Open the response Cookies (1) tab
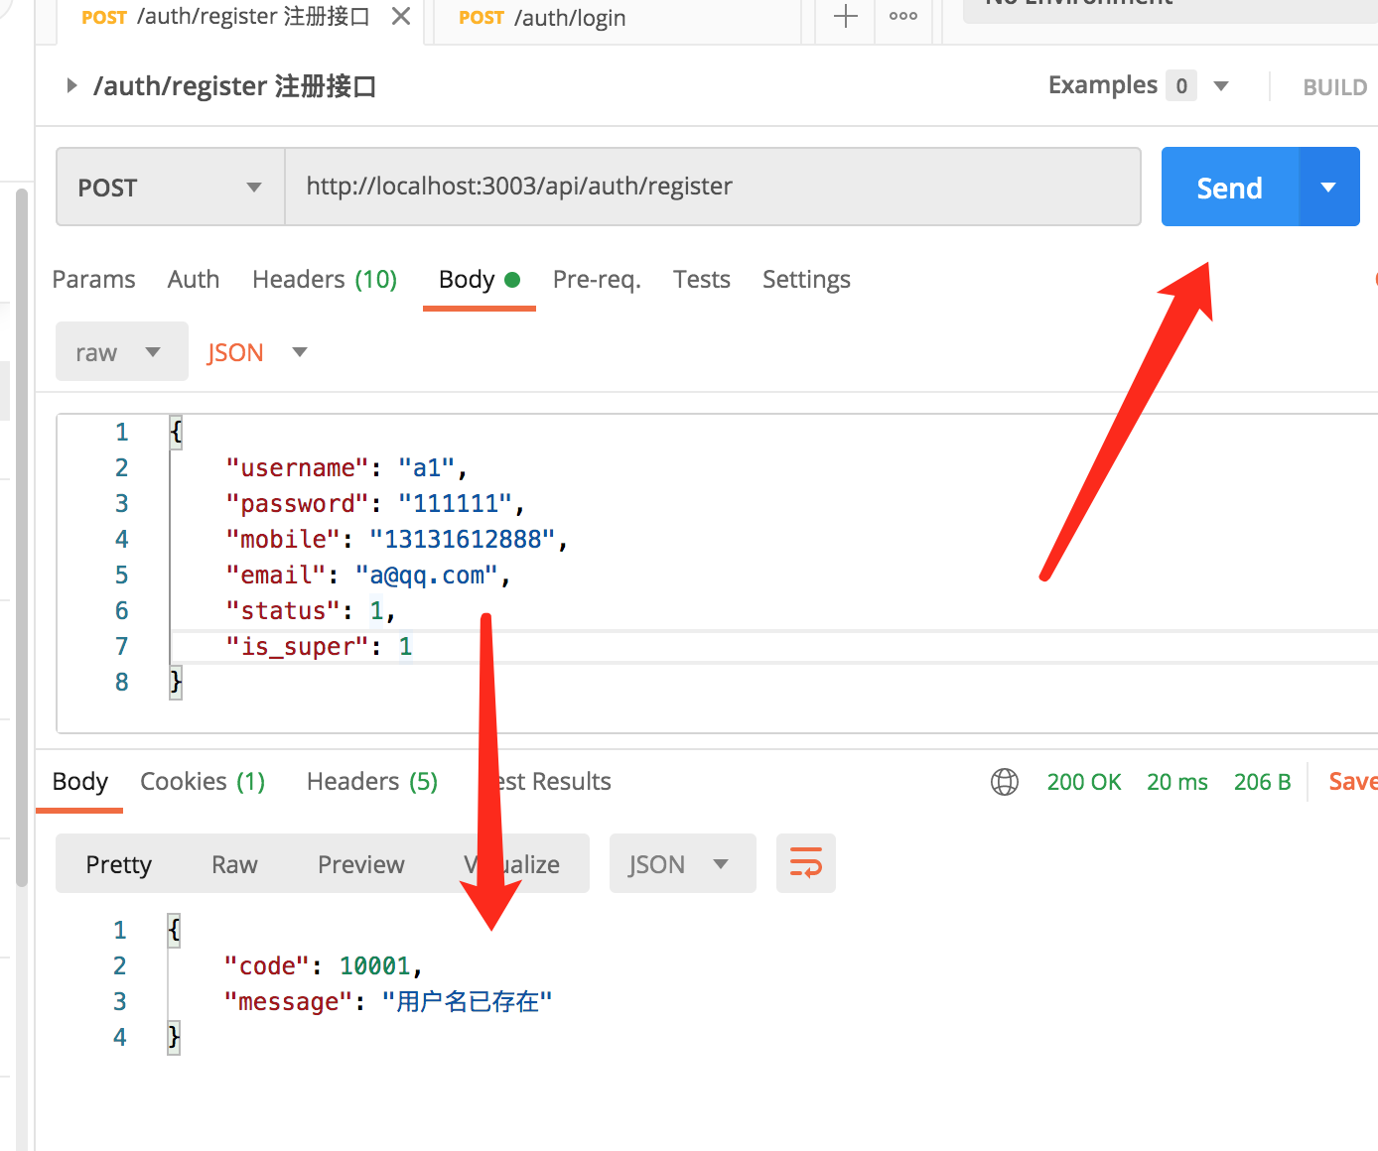This screenshot has width=1378, height=1151. coord(203,782)
